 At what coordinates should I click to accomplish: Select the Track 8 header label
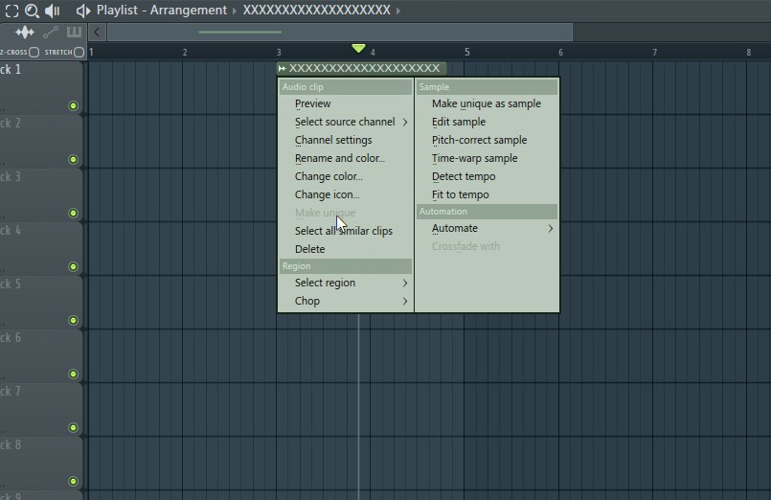click(11, 445)
